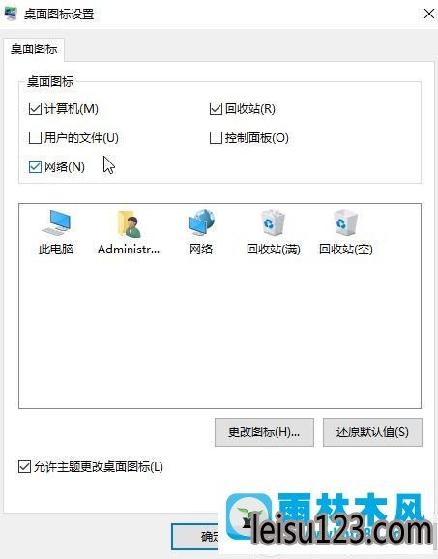Switch to the 桌面图标 tab
Viewport: 438px width, 559px height.
[34, 49]
